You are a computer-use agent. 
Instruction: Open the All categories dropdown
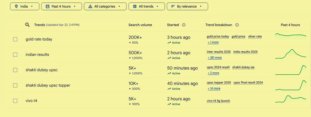click(105, 6)
